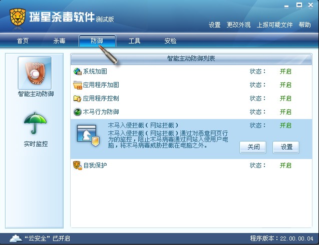Switch to the 首页 tab
Viewport: 319px width, 245px height.
tap(23, 41)
